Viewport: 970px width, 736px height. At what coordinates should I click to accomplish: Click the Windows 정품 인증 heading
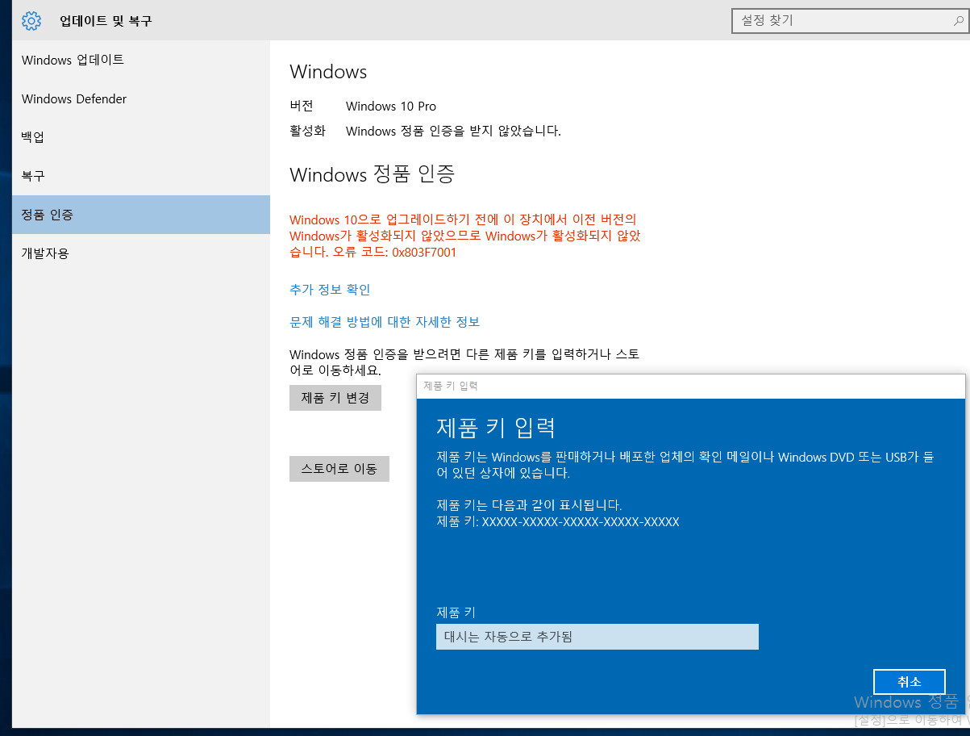pos(372,174)
